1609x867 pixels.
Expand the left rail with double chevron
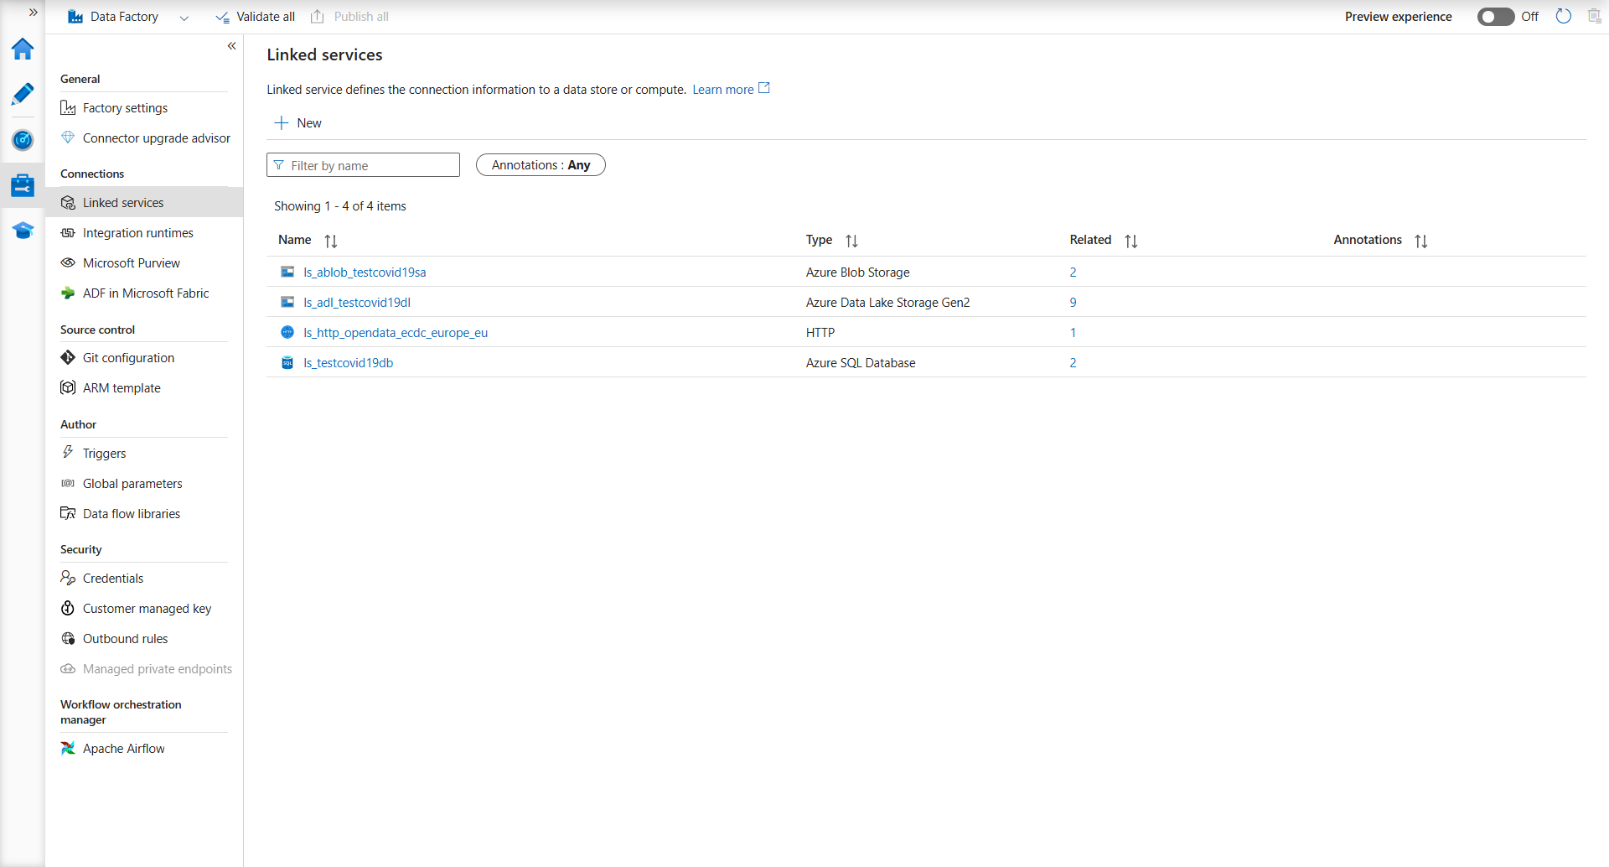click(34, 13)
